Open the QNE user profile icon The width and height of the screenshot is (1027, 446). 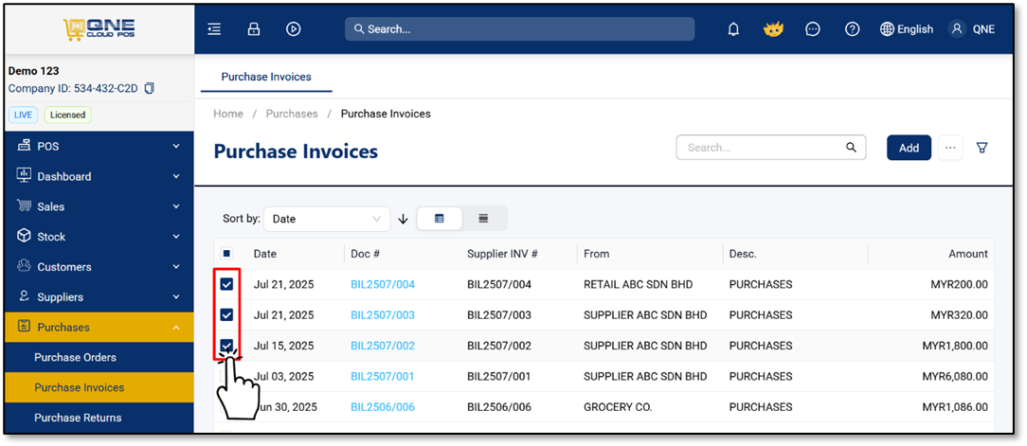958,28
